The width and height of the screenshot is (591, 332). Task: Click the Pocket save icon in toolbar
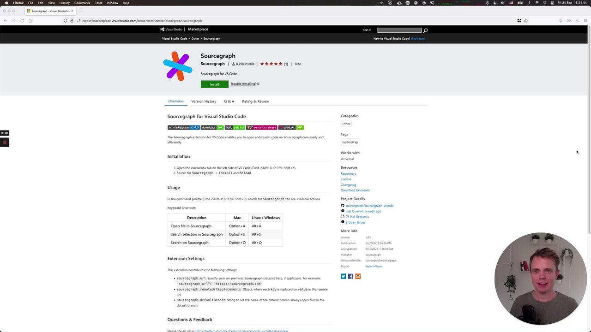569,21
